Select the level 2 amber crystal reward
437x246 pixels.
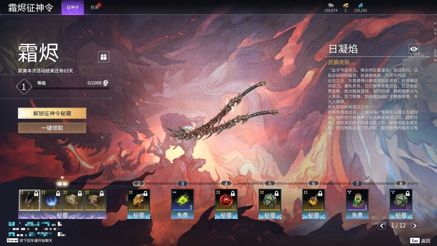139,200
